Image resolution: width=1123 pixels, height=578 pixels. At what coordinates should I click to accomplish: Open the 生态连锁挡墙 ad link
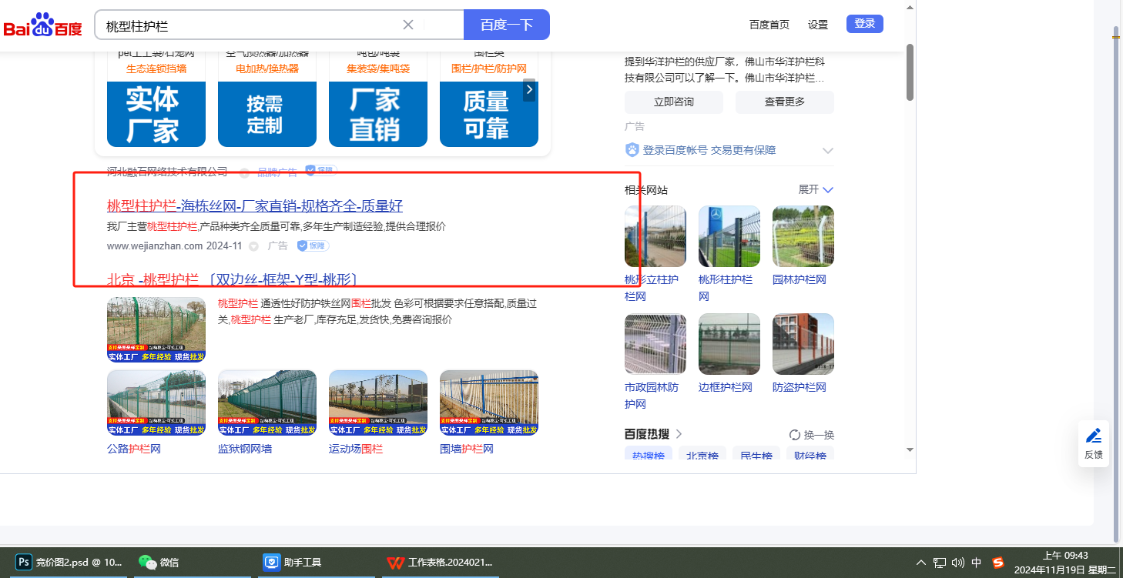[156, 68]
